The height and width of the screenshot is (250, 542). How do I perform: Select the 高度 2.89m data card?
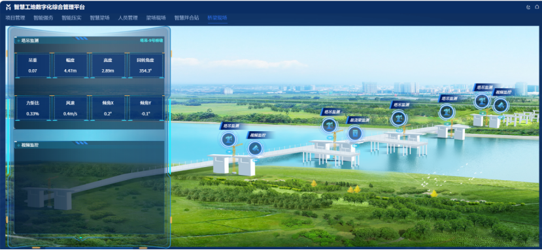[x=108, y=65]
